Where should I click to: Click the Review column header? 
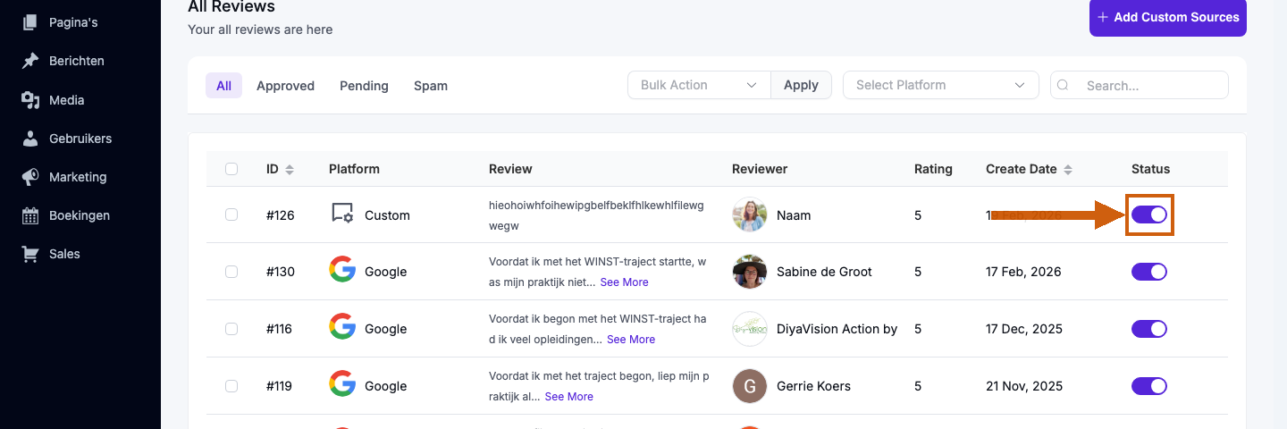pos(510,169)
